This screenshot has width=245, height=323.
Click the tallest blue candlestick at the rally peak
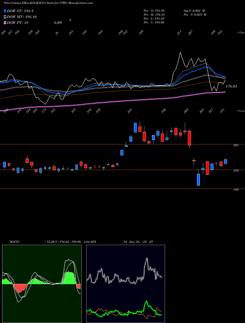click(135, 128)
